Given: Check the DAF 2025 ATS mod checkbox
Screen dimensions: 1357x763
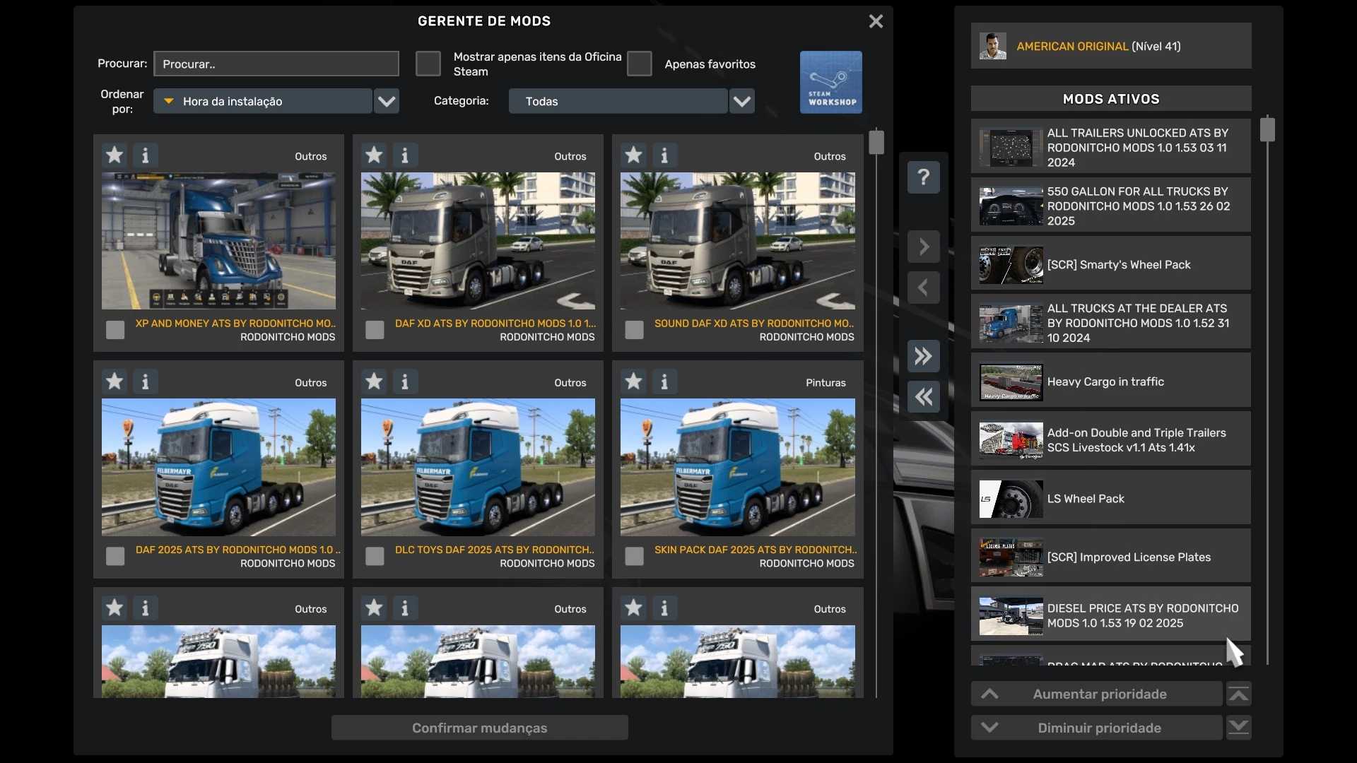Looking at the screenshot, I should tap(115, 556).
